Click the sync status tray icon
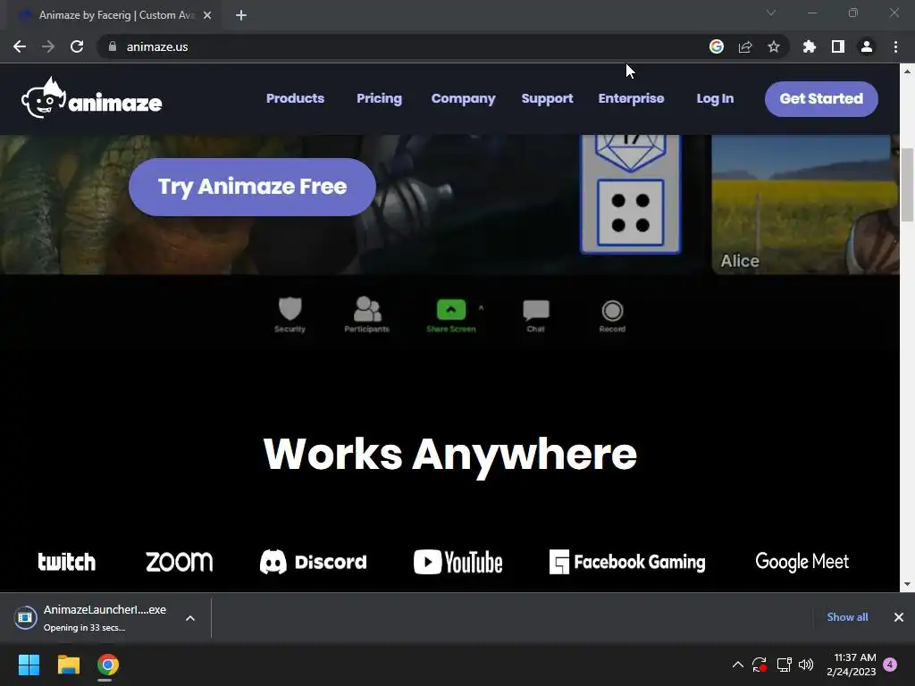915x686 pixels. tap(760, 665)
